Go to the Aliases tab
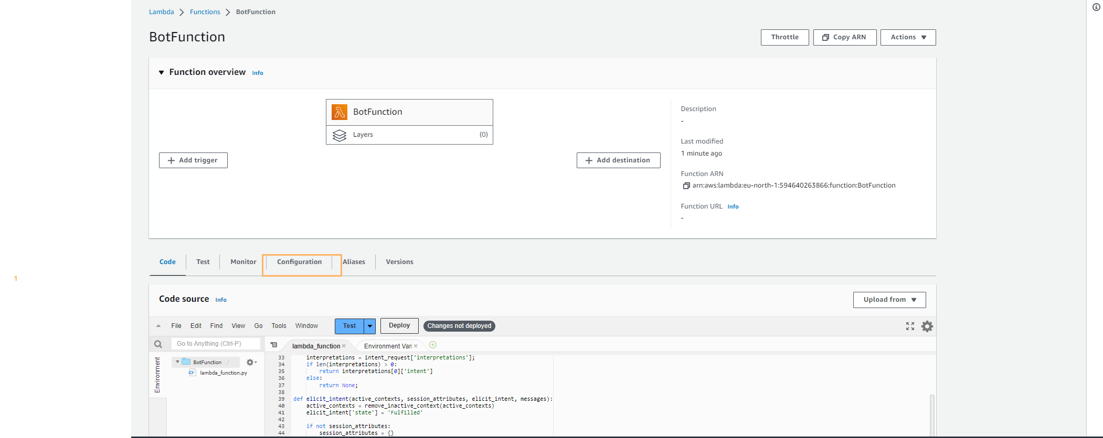Viewport: 1103px width, 438px height. click(354, 262)
